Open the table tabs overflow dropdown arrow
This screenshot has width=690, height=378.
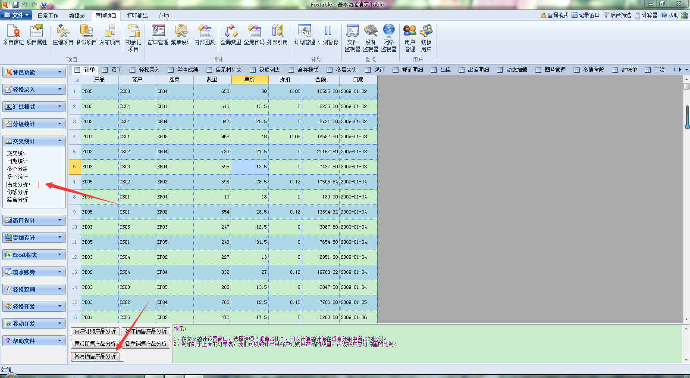[687, 70]
